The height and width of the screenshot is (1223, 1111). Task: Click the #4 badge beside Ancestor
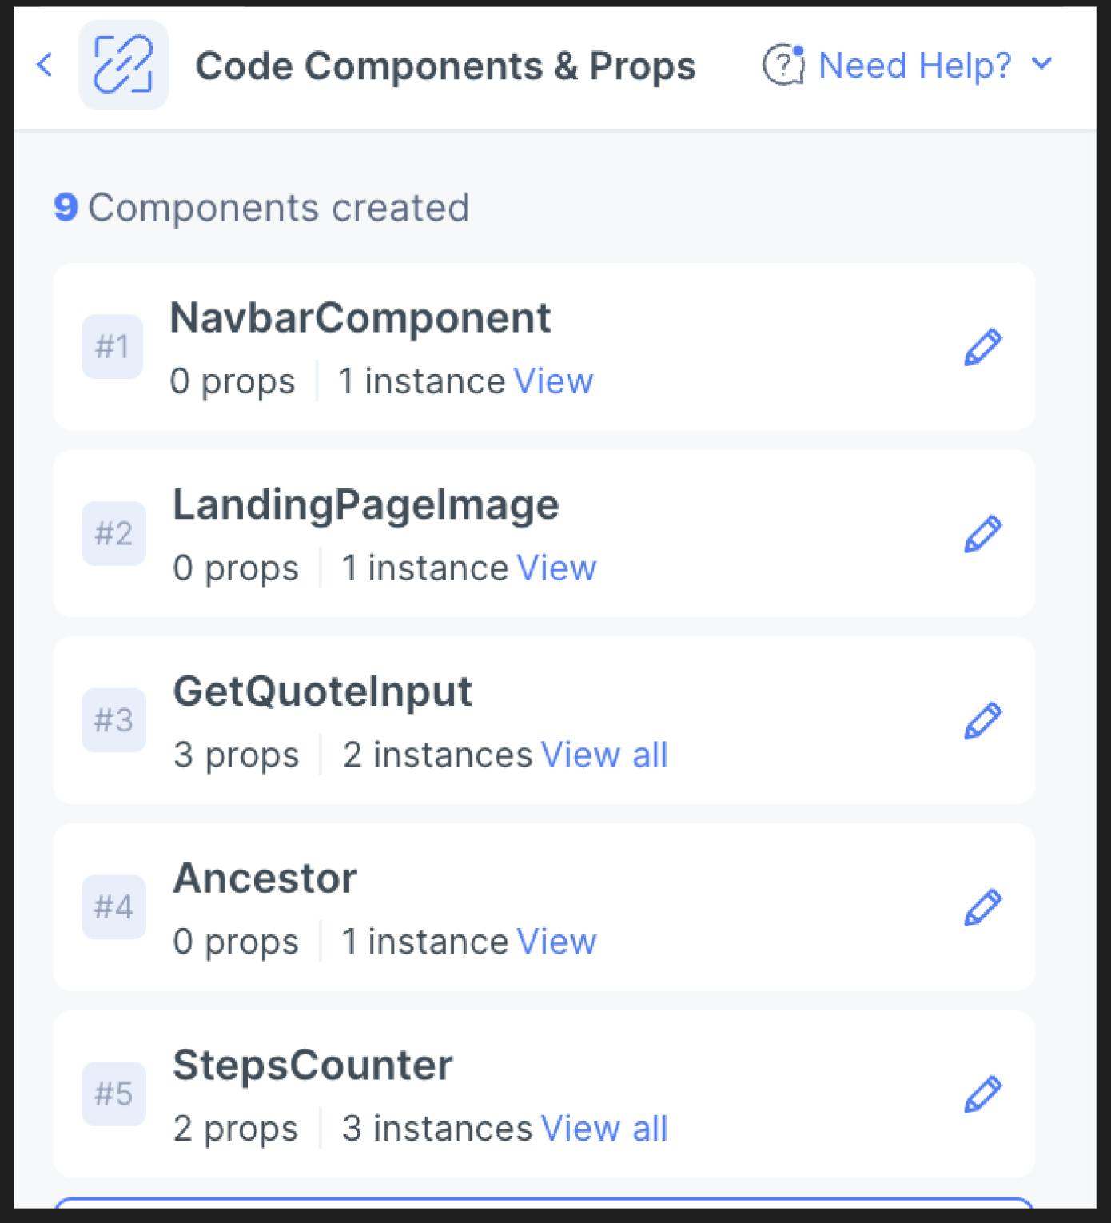click(113, 907)
